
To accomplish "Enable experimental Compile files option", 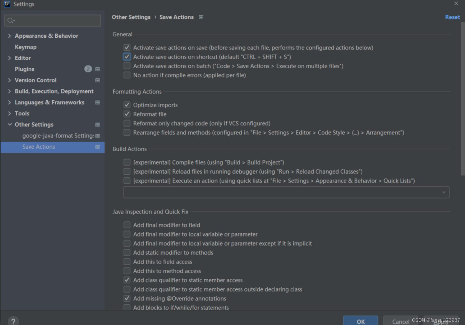I will click(x=127, y=162).
